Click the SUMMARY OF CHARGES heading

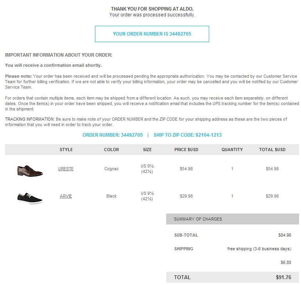tap(198, 219)
